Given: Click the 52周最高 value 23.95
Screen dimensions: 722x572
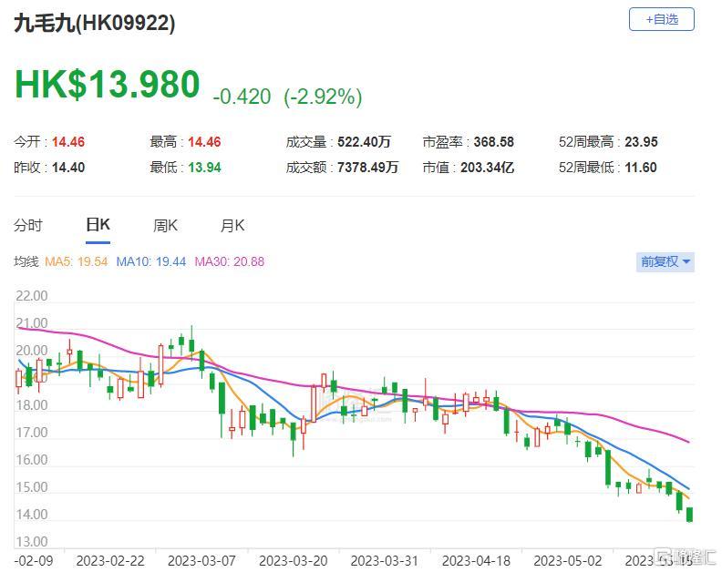Looking at the screenshot, I should coord(641,142).
